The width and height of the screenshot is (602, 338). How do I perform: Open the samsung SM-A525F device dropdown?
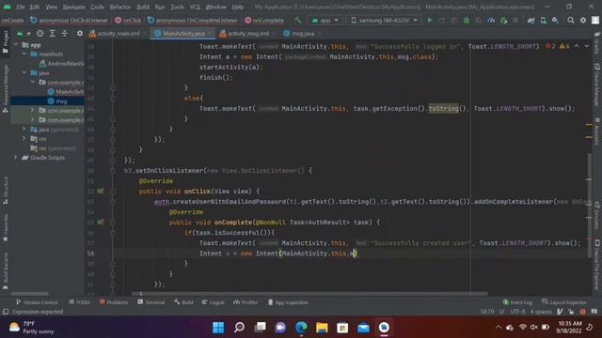coord(384,21)
